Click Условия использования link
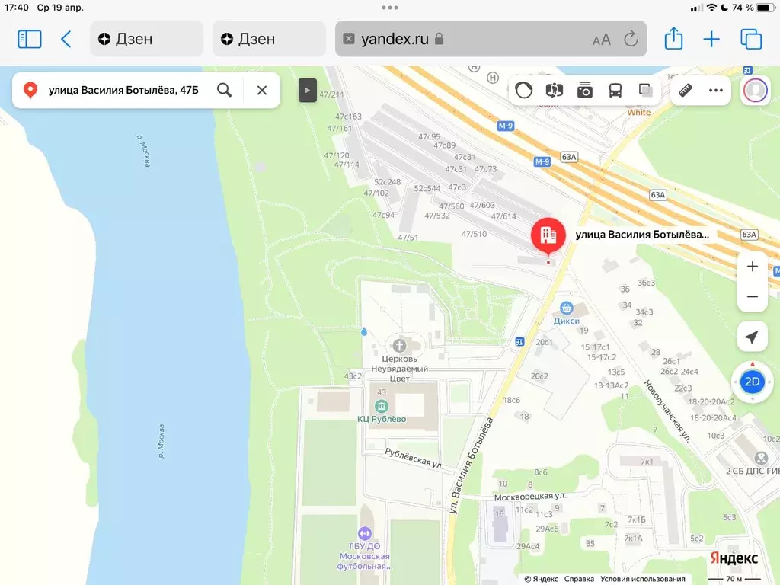The image size is (780, 585). point(641,578)
